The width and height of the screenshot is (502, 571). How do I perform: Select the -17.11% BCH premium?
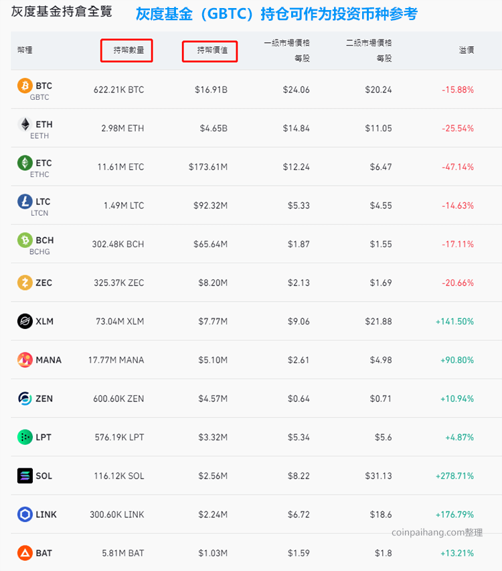458,244
